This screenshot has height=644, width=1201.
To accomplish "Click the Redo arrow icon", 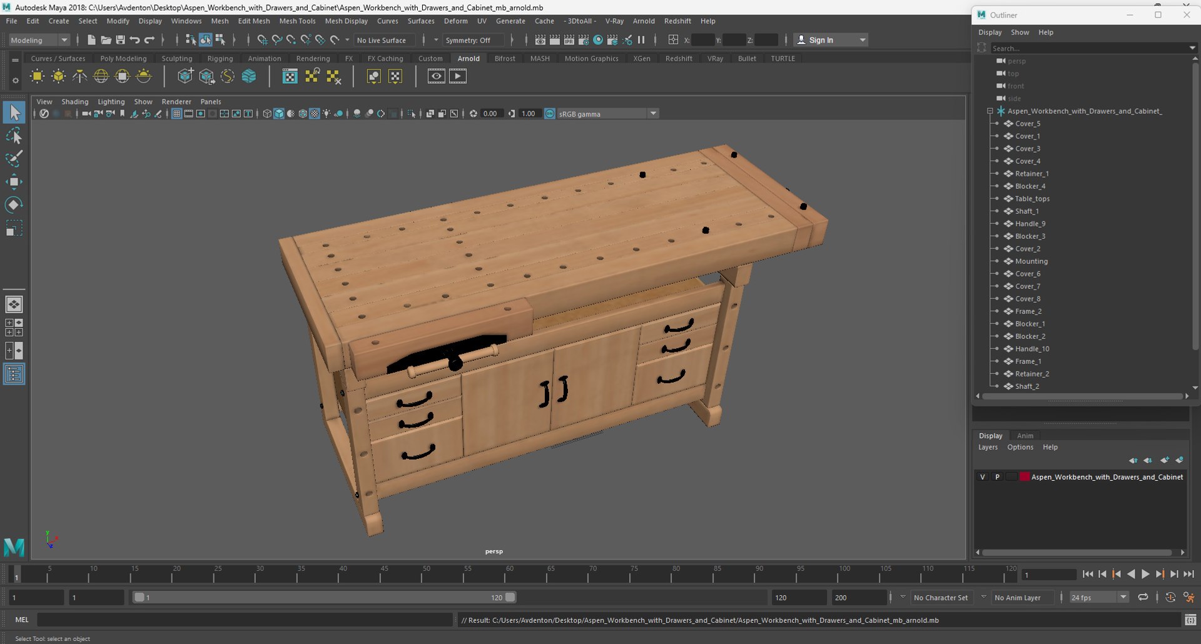I will coord(149,40).
